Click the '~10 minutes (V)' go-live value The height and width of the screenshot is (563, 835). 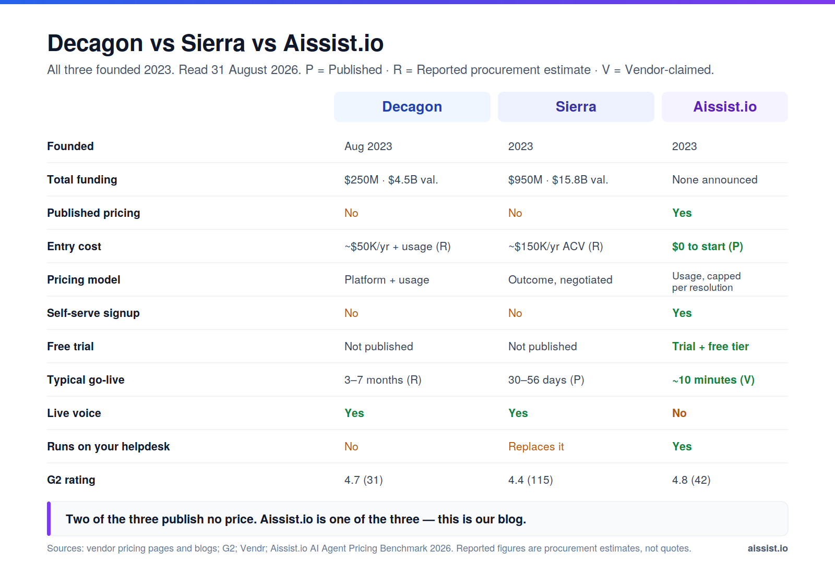pos(713,380)
